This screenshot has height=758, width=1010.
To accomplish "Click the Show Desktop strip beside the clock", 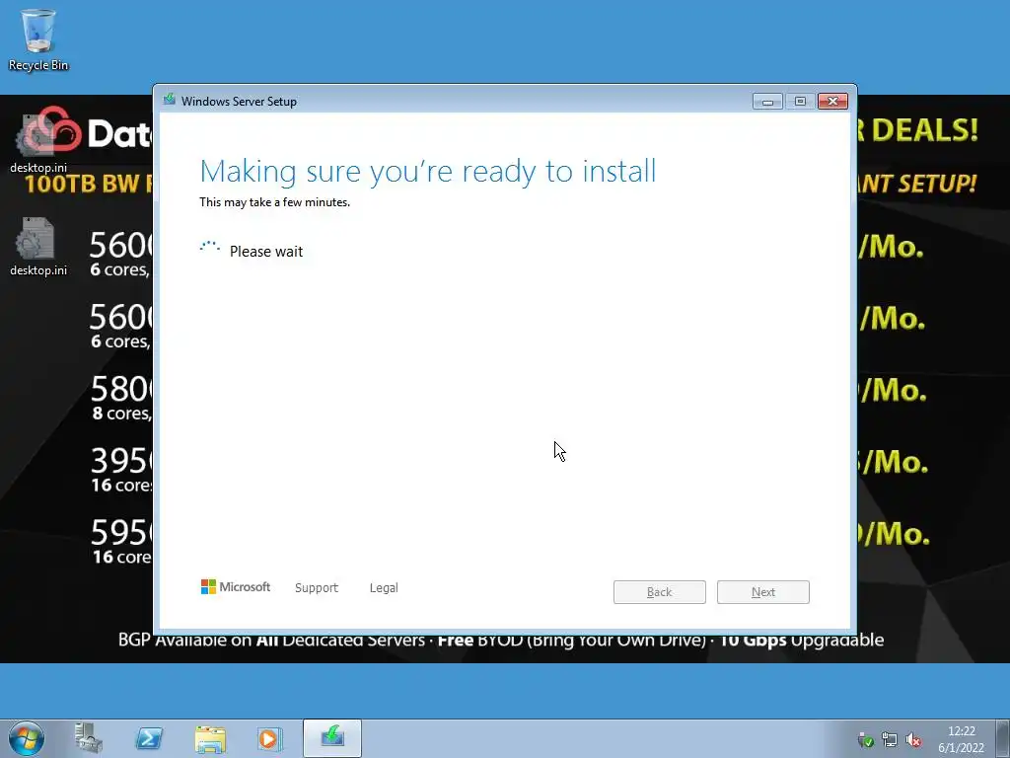I will [x=1003, y=738].
